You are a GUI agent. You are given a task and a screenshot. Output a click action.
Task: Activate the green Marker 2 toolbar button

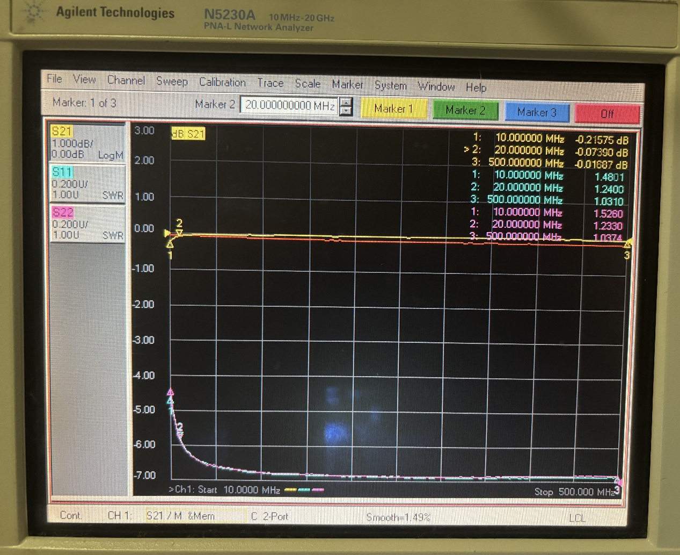[x=465, y=111]
